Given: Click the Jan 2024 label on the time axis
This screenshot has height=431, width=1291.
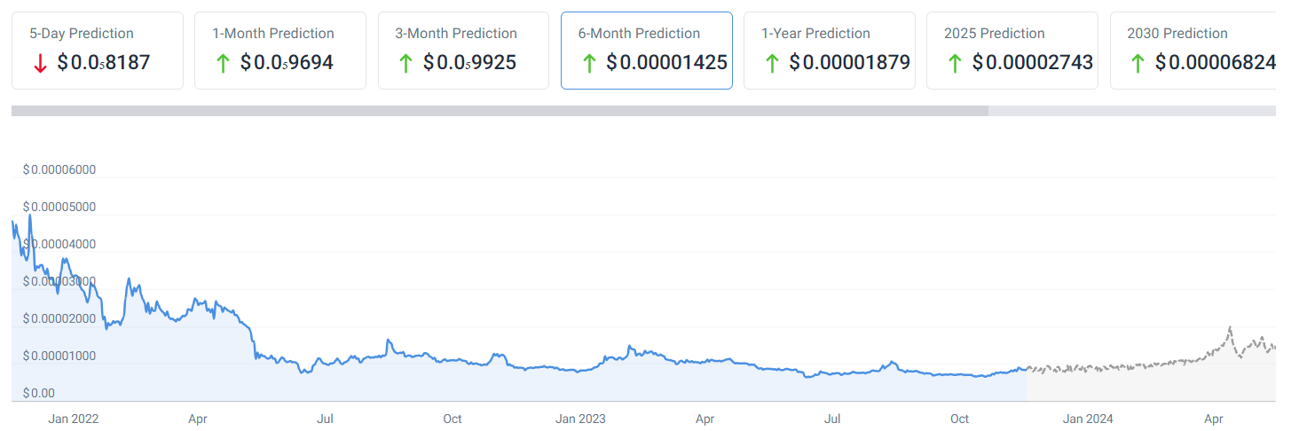Looking at the screenshot, I should 1088,419.
